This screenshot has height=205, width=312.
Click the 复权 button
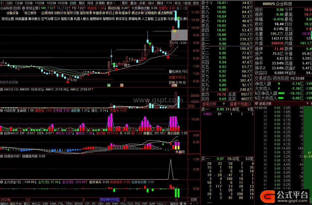pos(125,3)
